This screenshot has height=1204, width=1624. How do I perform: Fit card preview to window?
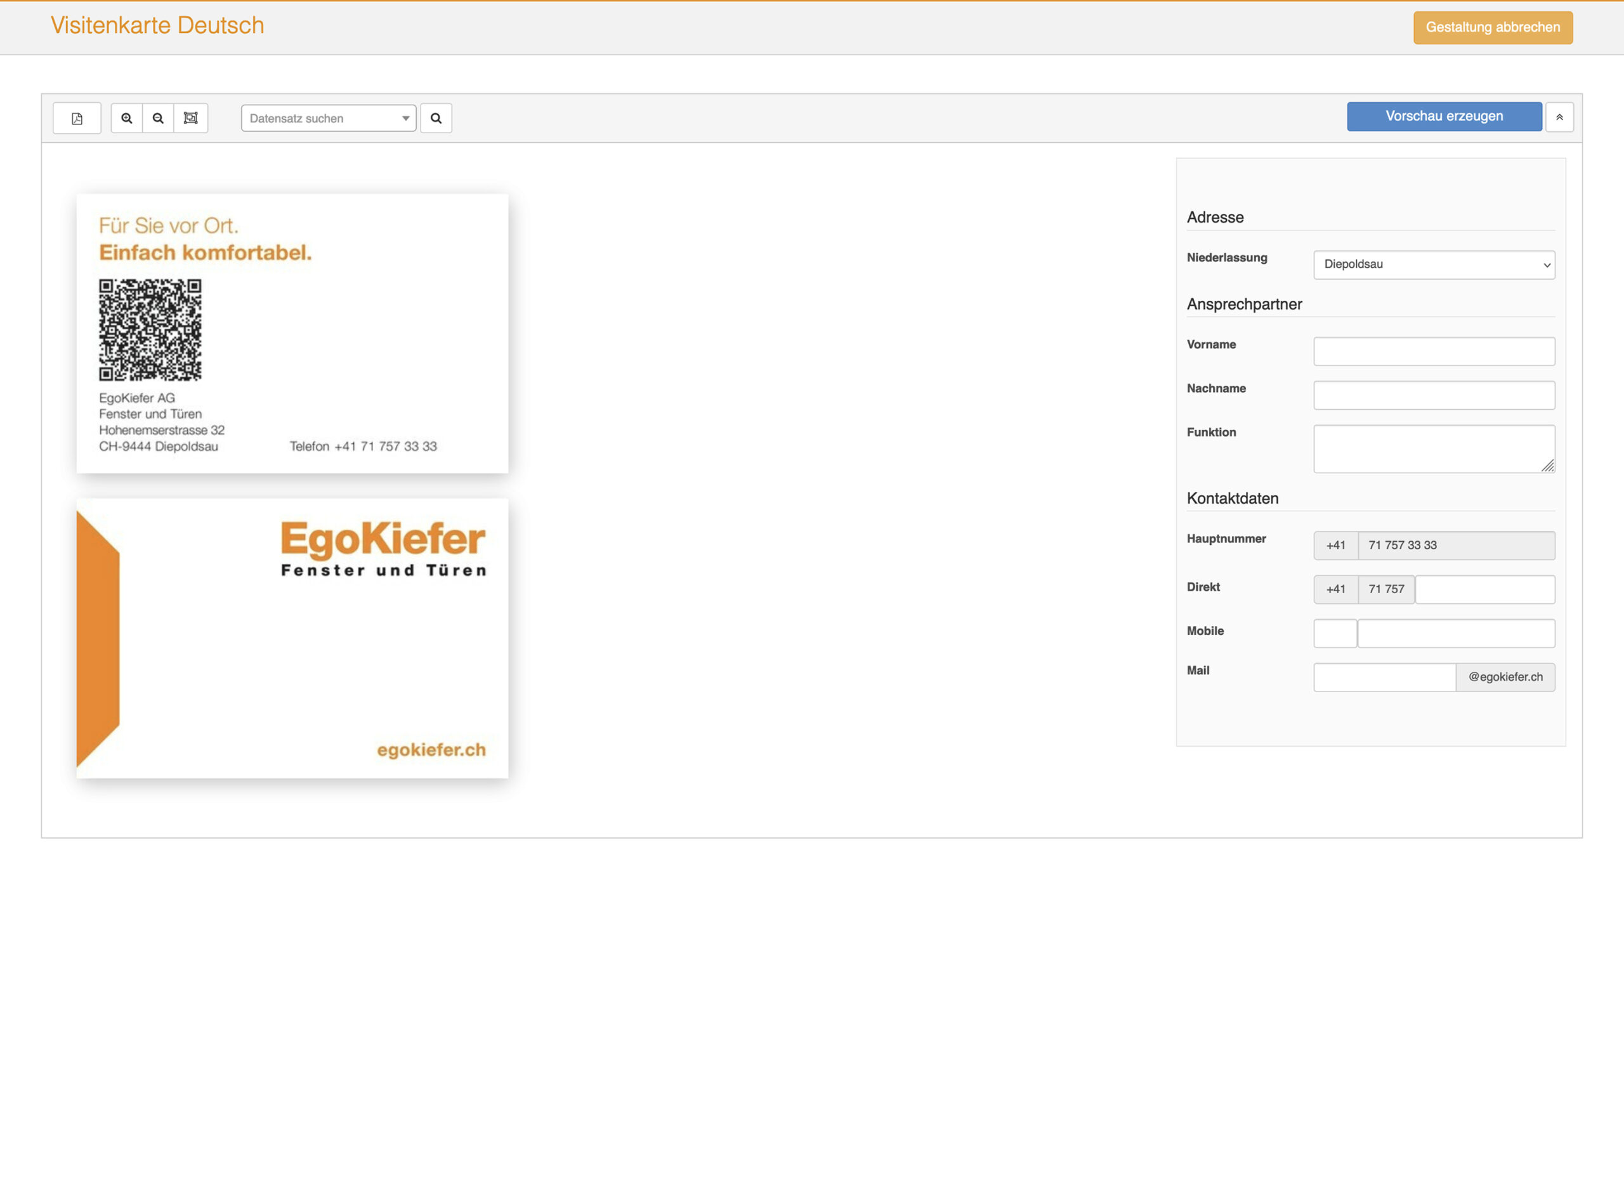(x=191, y=118)
